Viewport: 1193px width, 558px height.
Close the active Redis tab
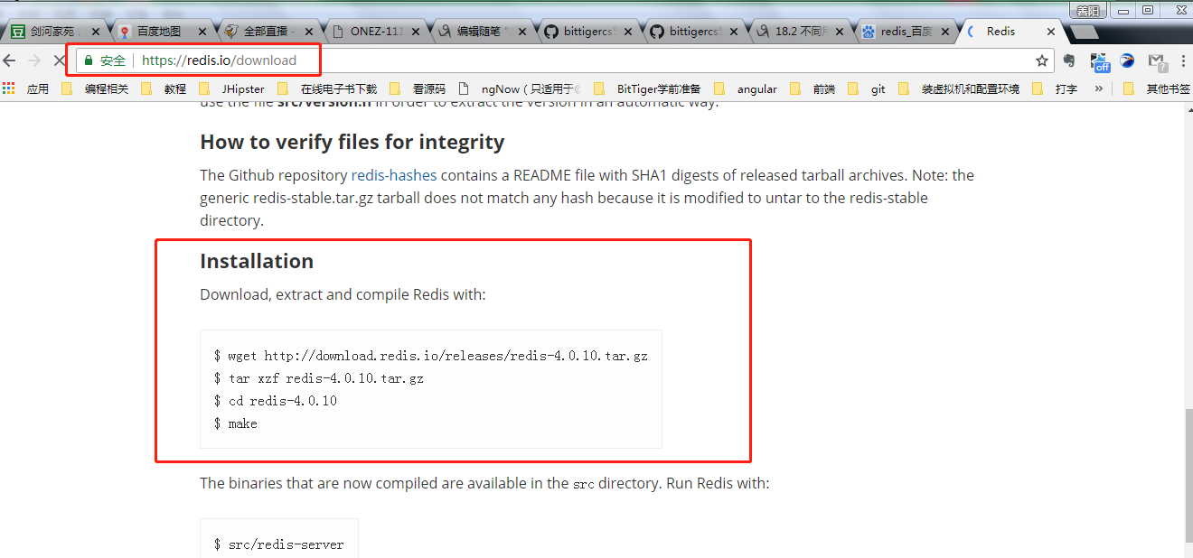click(x=1050, y=32)
